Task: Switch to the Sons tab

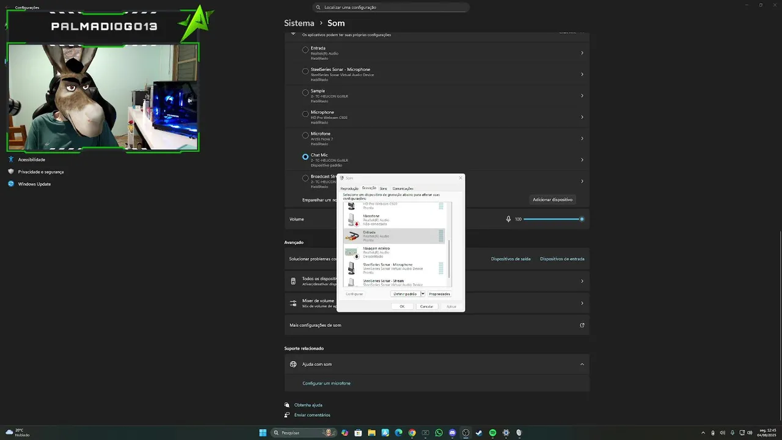Action: [x=383, y=188]
